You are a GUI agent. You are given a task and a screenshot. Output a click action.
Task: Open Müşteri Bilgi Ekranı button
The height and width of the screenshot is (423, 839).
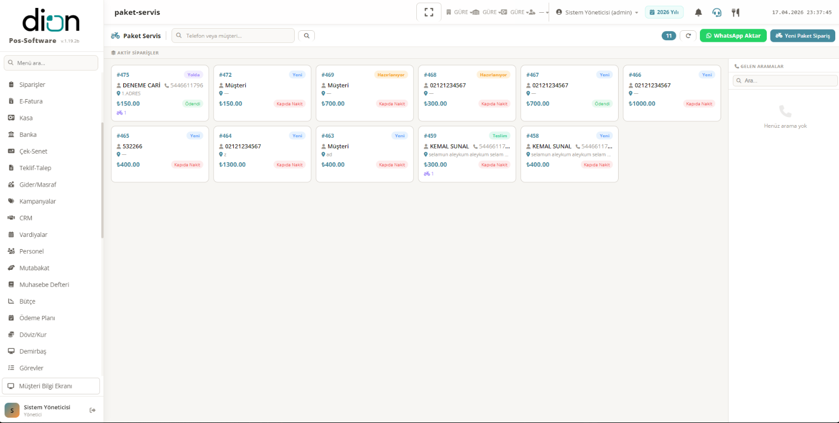[x=51, y=386]
